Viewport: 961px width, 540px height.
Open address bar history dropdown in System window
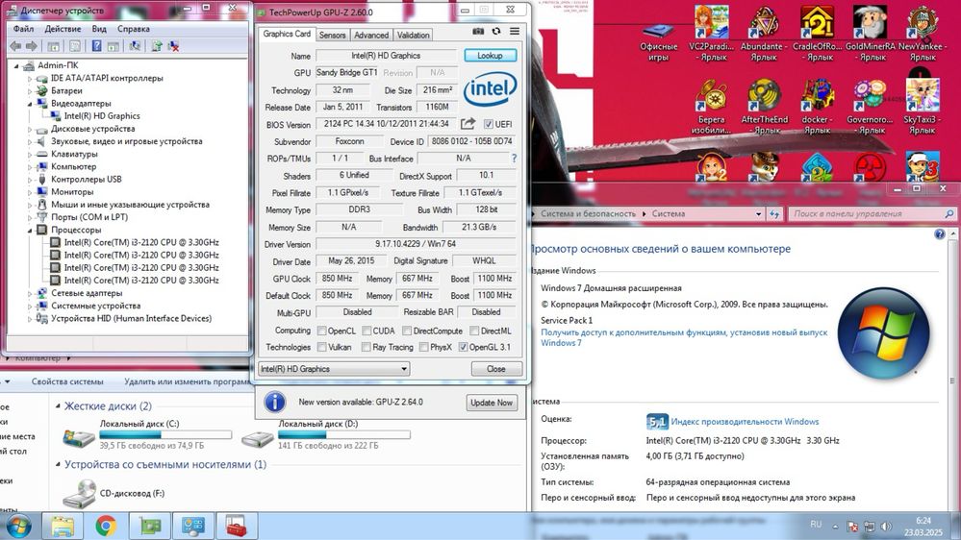pyautogui.click(x=759, y=213)
